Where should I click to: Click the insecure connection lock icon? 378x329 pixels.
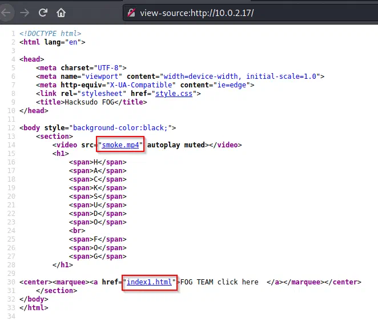[x=131, y=13]
